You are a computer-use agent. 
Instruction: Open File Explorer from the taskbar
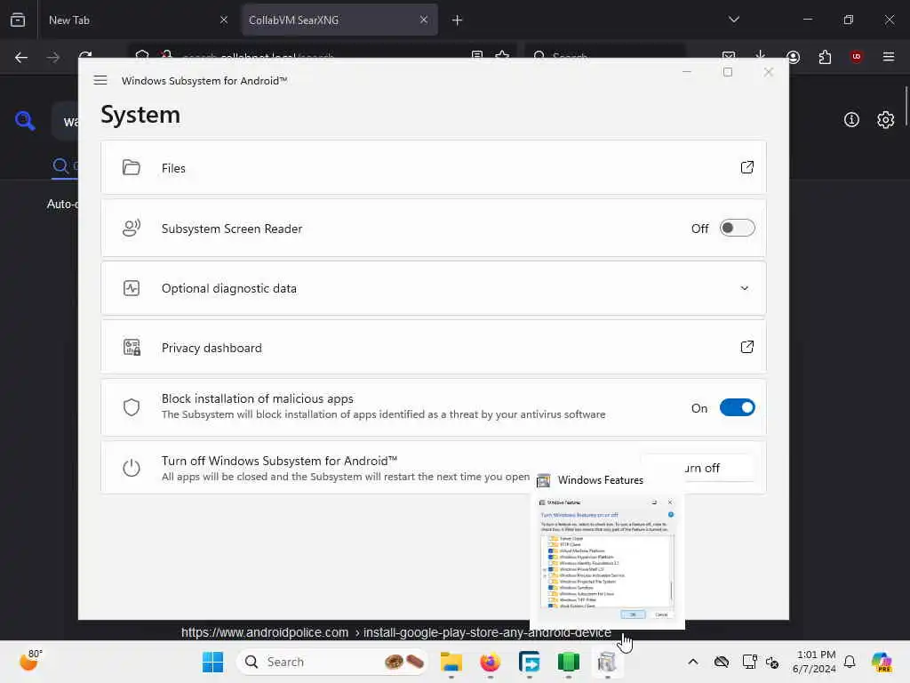click(451, 662)
